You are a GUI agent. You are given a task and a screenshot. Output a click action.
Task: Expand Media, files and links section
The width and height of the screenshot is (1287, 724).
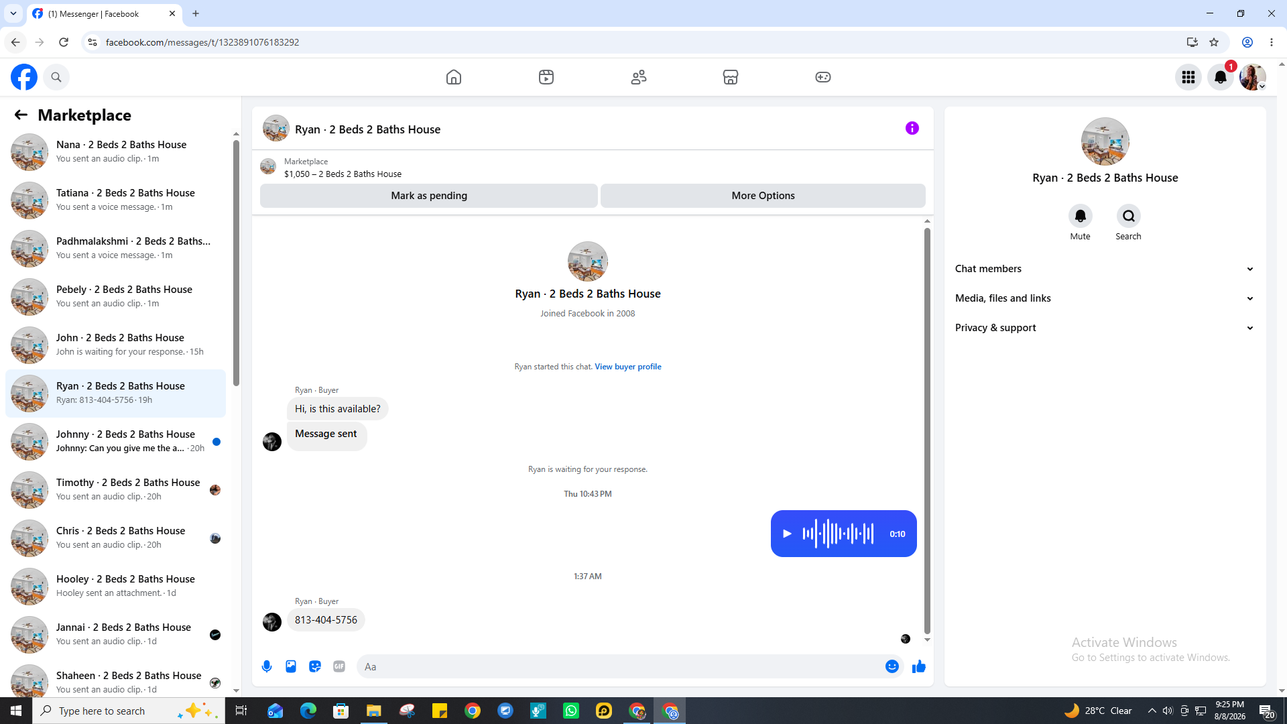coord(1105,298)
